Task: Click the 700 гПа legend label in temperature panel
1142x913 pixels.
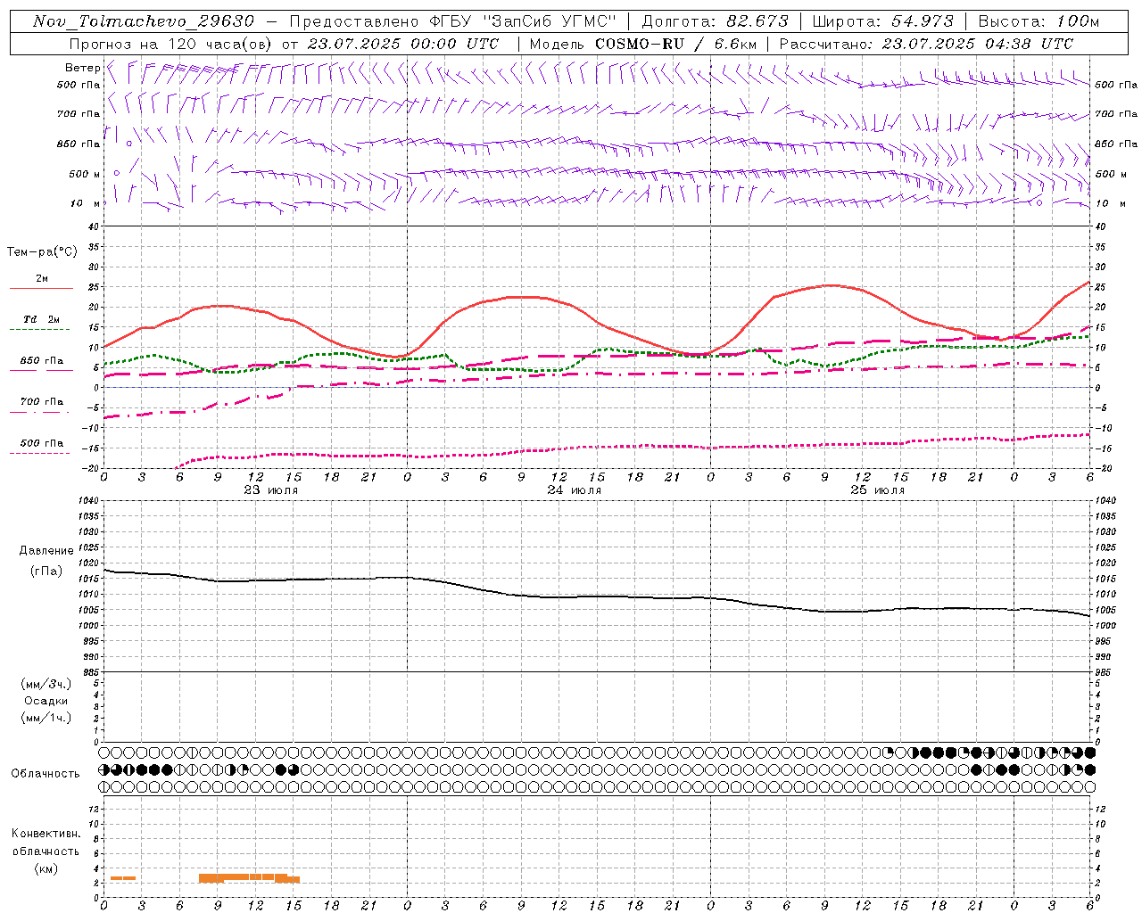Action: click(x=42, y=401)
